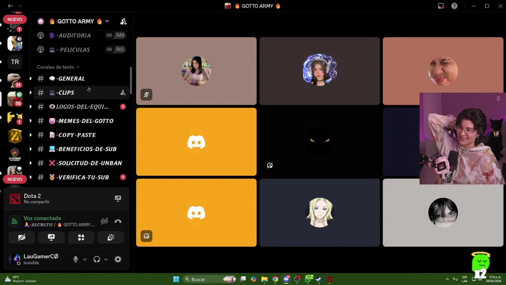Open the Windows Start menu
506x285 pixels.
click(x=176, y=279)
